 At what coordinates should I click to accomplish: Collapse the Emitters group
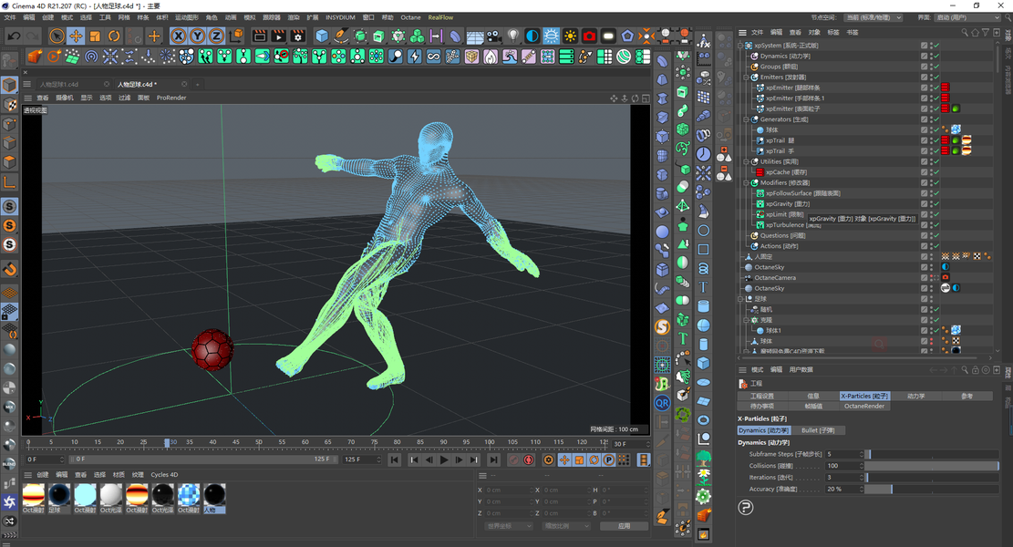click(x=746, y=77)
